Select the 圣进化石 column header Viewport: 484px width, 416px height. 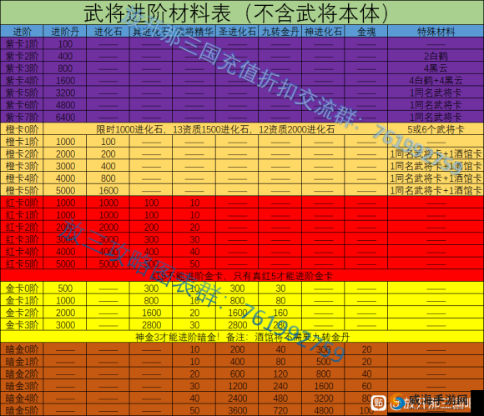237,32
